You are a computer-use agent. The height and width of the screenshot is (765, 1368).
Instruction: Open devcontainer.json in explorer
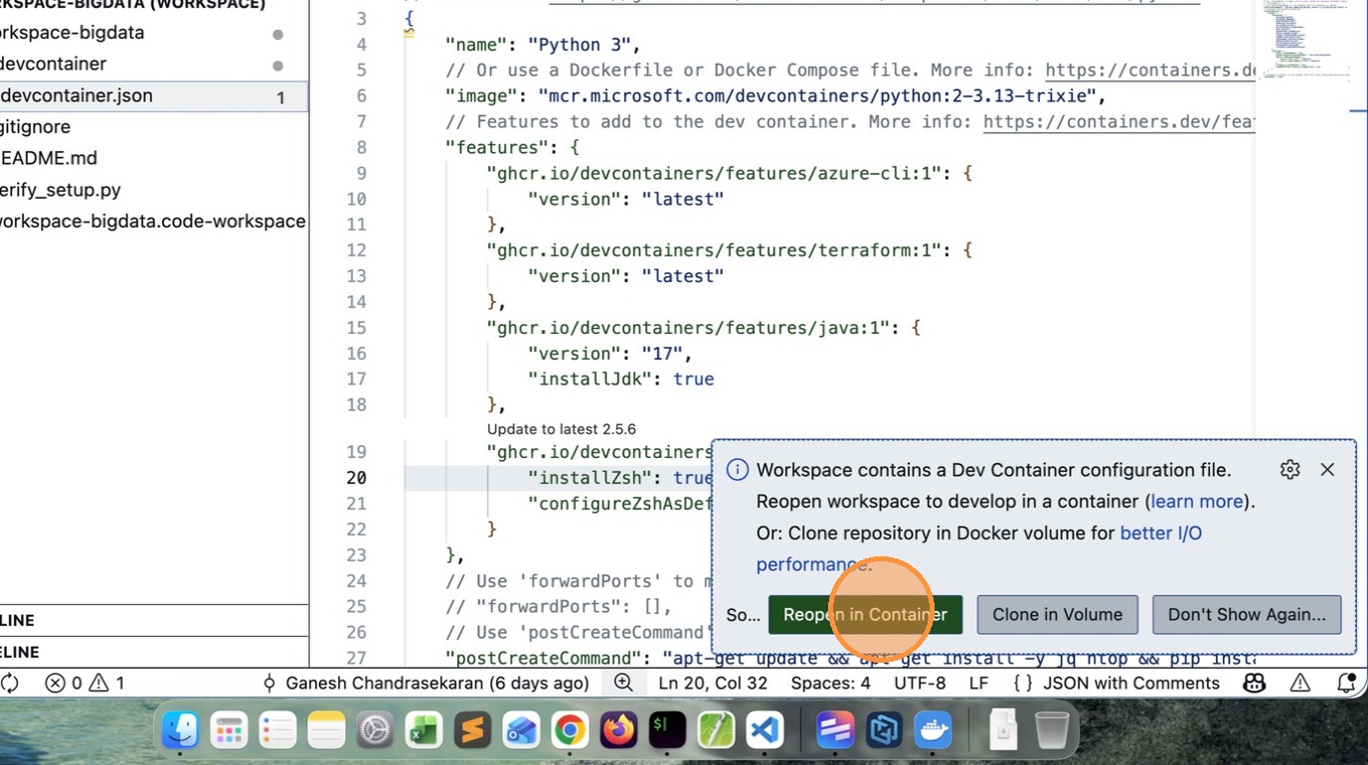(154, 96)
